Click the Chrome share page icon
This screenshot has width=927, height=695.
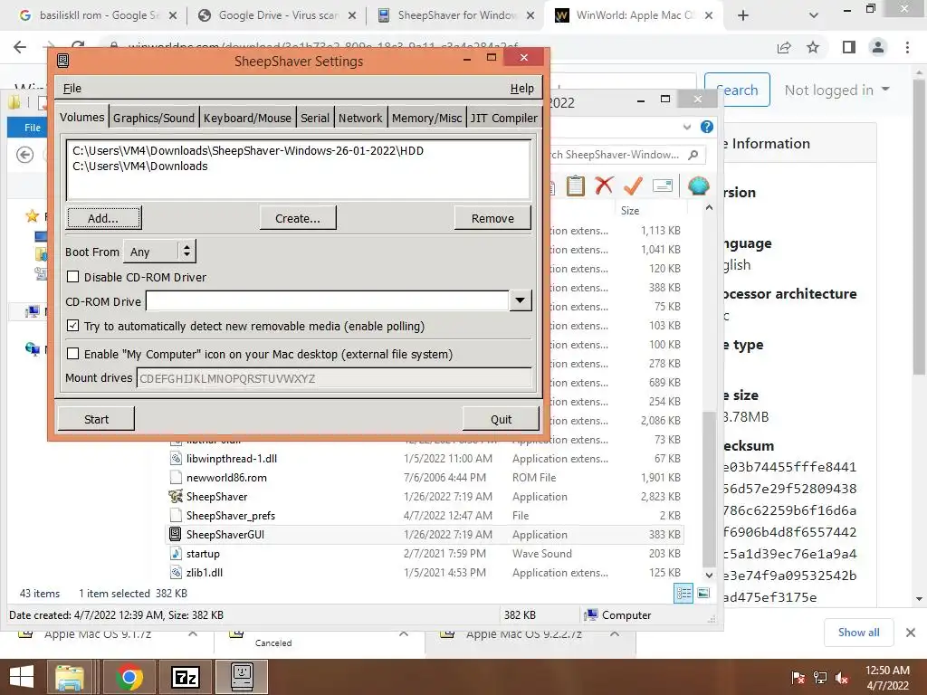click(x=785, y=47)
